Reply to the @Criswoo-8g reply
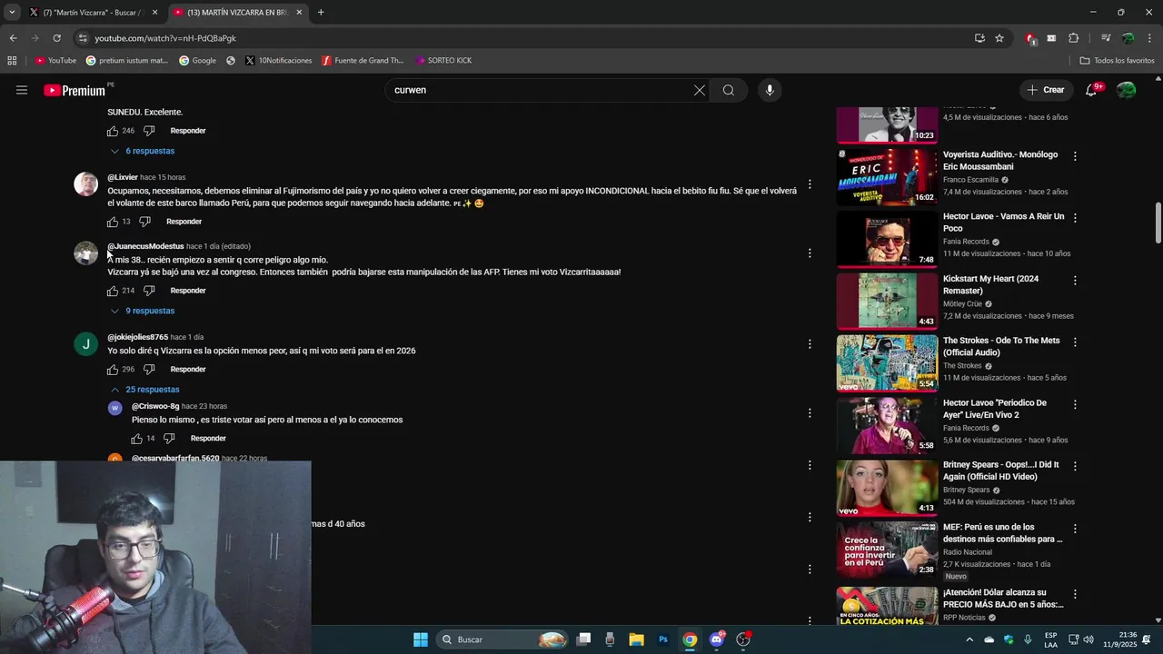 point(208,439)
